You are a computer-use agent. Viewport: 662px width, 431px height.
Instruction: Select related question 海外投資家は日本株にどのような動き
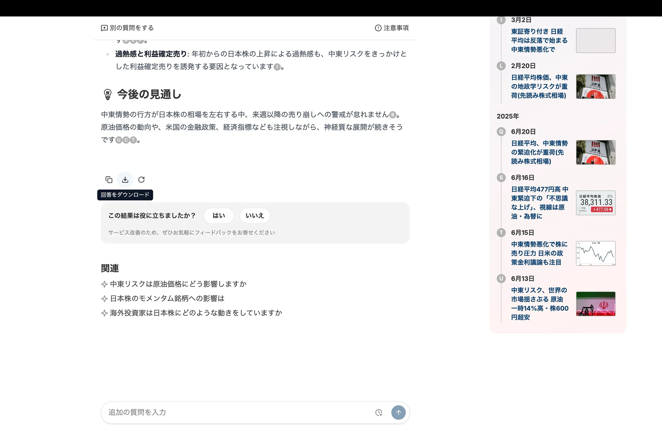click(x=196, y=313)
